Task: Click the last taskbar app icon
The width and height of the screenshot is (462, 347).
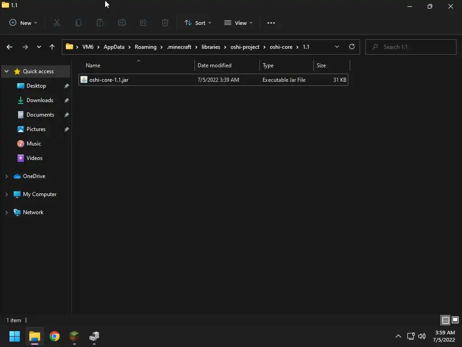Action: pyautogui.click(x=94, y=336)
